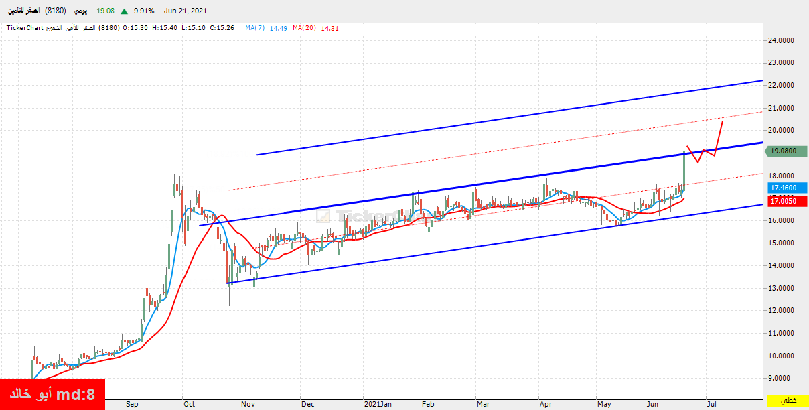Click the 13.0000 price axis label

point(782,288)
